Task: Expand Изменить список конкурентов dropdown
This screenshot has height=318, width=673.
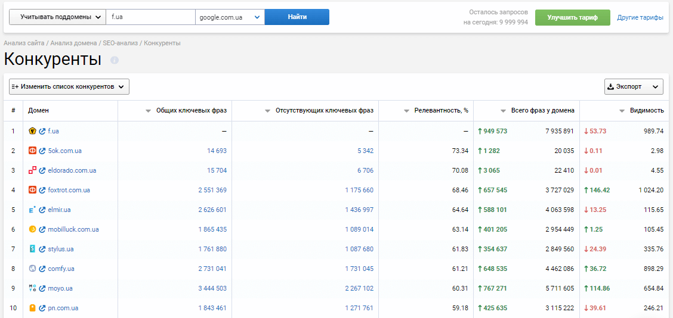Action: [x=69, y=86]
